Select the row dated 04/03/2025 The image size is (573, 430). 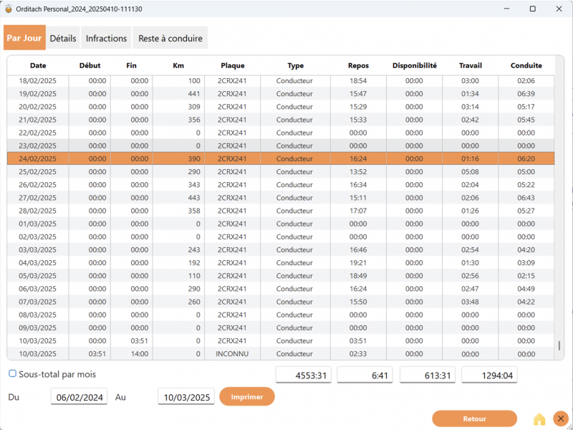pyautogui.click(x=281, y=263)
